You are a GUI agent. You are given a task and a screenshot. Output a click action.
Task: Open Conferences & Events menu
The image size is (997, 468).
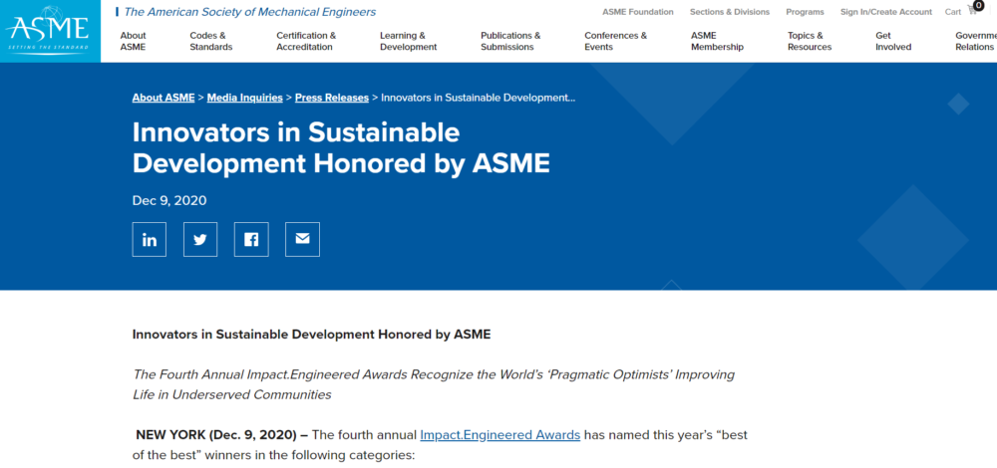tap(615, 41)
